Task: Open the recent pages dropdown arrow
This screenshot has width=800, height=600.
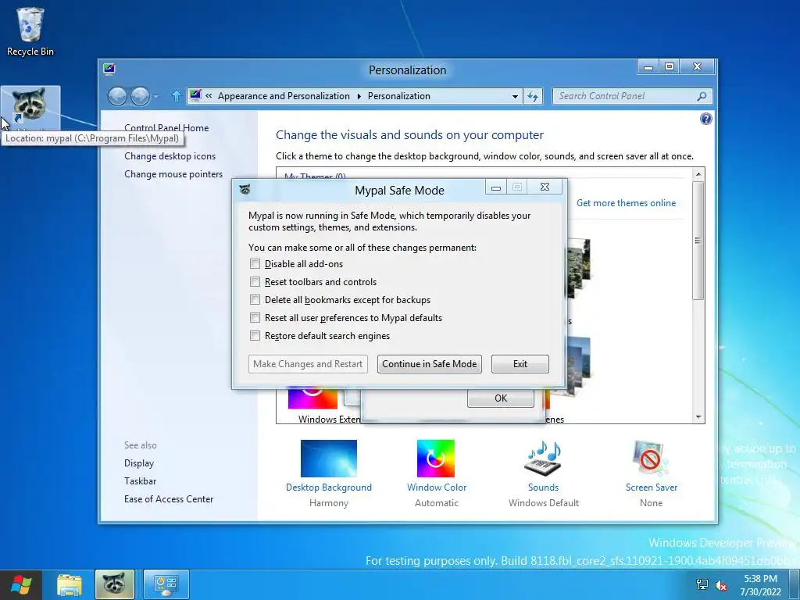Action: 155,96
